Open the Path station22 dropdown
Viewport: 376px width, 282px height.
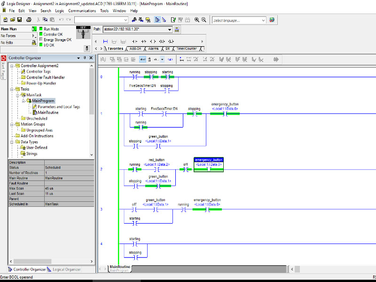tap(170, 30)
